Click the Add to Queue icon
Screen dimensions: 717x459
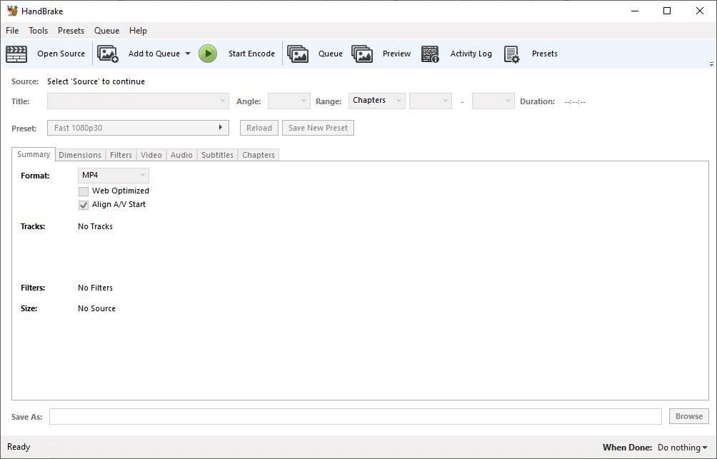(x=108, y=54)
